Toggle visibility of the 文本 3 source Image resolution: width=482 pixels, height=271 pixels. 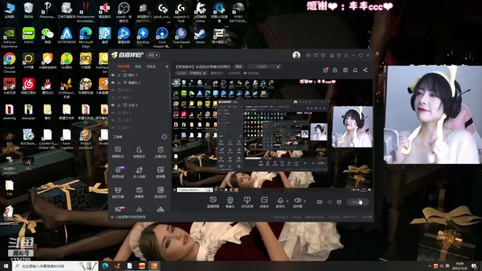pyautogui.click(x=113, y=120)
